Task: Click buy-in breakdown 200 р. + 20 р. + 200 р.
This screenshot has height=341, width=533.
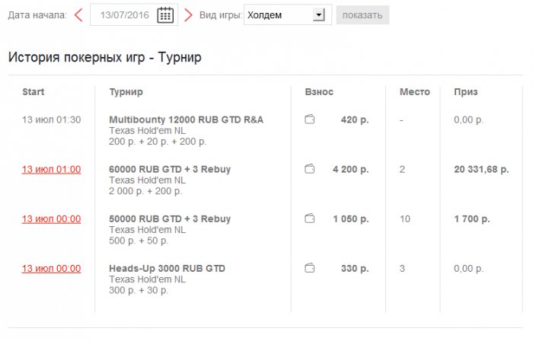Action: 158,142
